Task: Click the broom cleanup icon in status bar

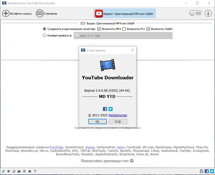Action: (x=3, y=171)
